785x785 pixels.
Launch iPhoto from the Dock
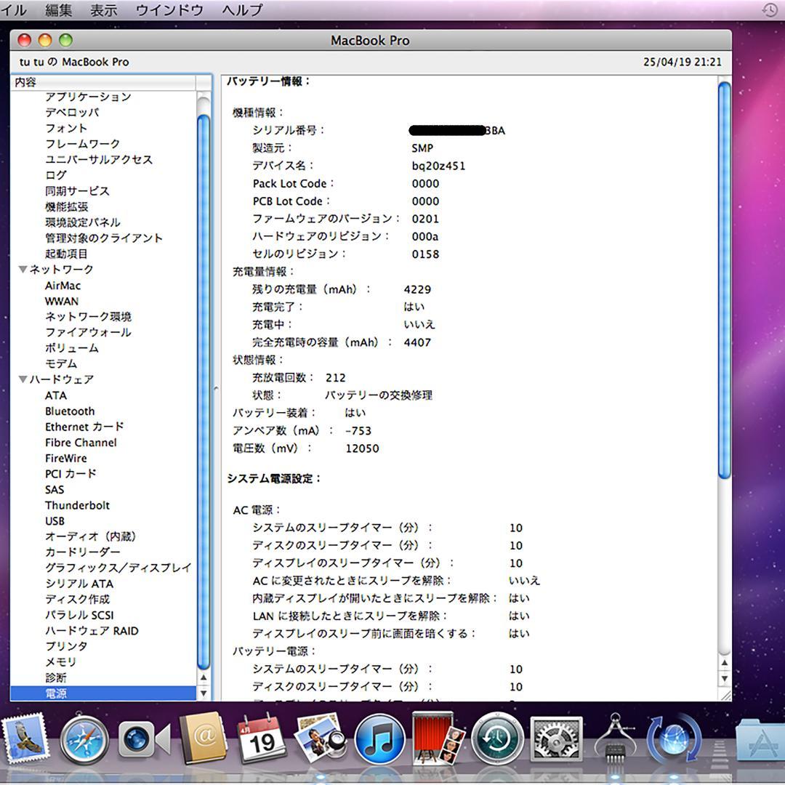[x=320, y=740]
